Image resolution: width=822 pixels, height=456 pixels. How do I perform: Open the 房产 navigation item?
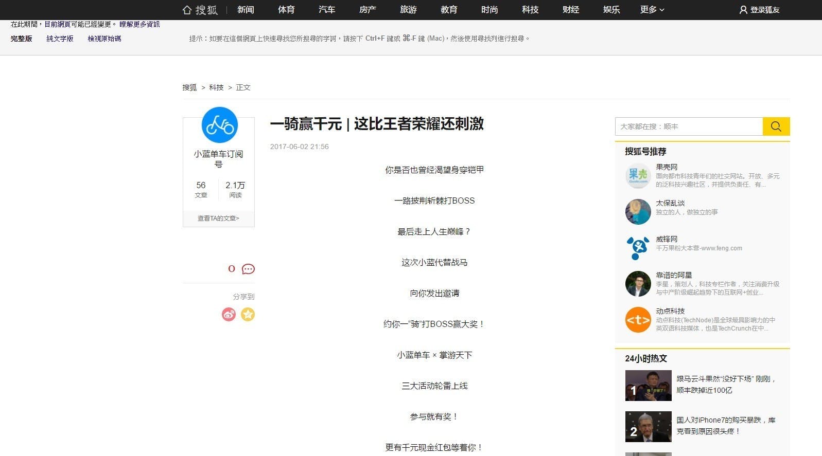click(368, 10)
